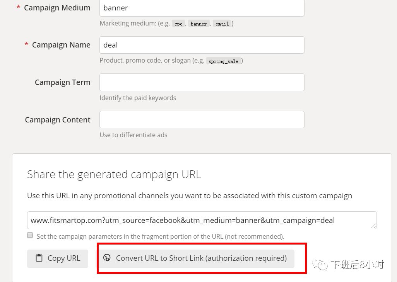Viewport: 397px width, 282px height.
Task: Click Convert URL to Short Link text
Action: pyautogui.click(x=201, y=258)
